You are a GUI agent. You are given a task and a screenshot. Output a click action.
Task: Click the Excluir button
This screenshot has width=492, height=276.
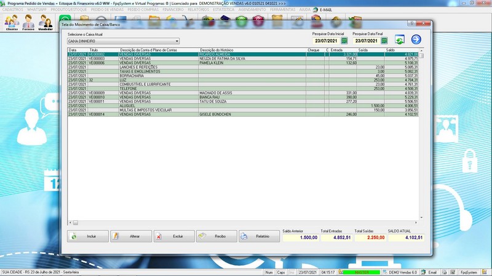[x=174, y=236]
